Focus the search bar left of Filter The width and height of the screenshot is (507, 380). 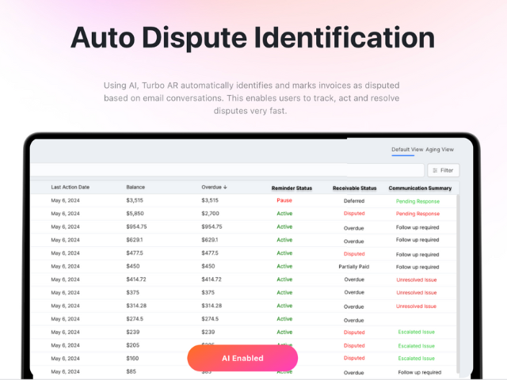point(227,170)
